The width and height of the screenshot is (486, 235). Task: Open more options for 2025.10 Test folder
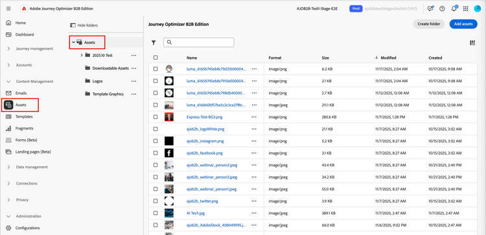[133, 55]
